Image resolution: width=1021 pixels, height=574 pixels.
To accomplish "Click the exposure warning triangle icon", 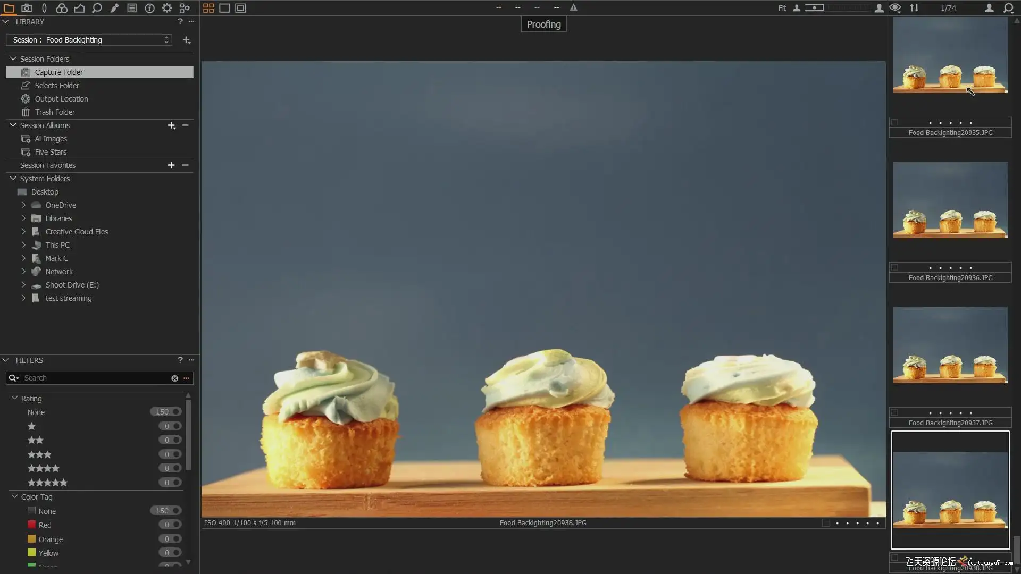I will (x=573, y=7).
